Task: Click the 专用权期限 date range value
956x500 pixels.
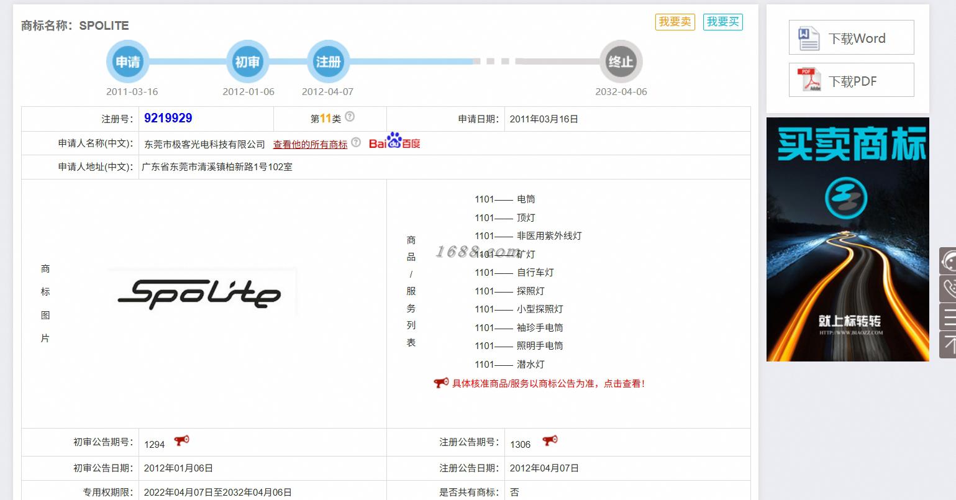Action: (217, 493)
